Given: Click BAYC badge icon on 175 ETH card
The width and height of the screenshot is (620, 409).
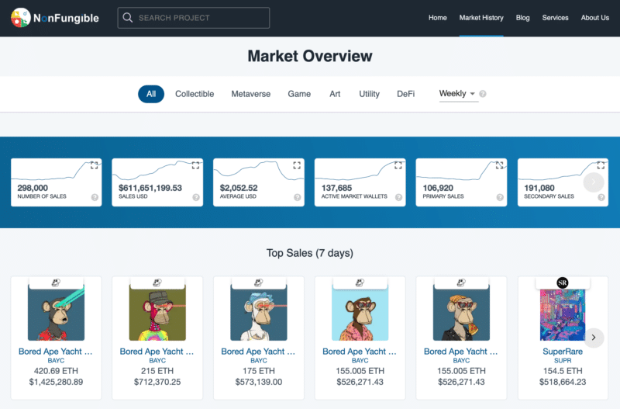Looking at the screenshot, I should [x=259, y=282].
